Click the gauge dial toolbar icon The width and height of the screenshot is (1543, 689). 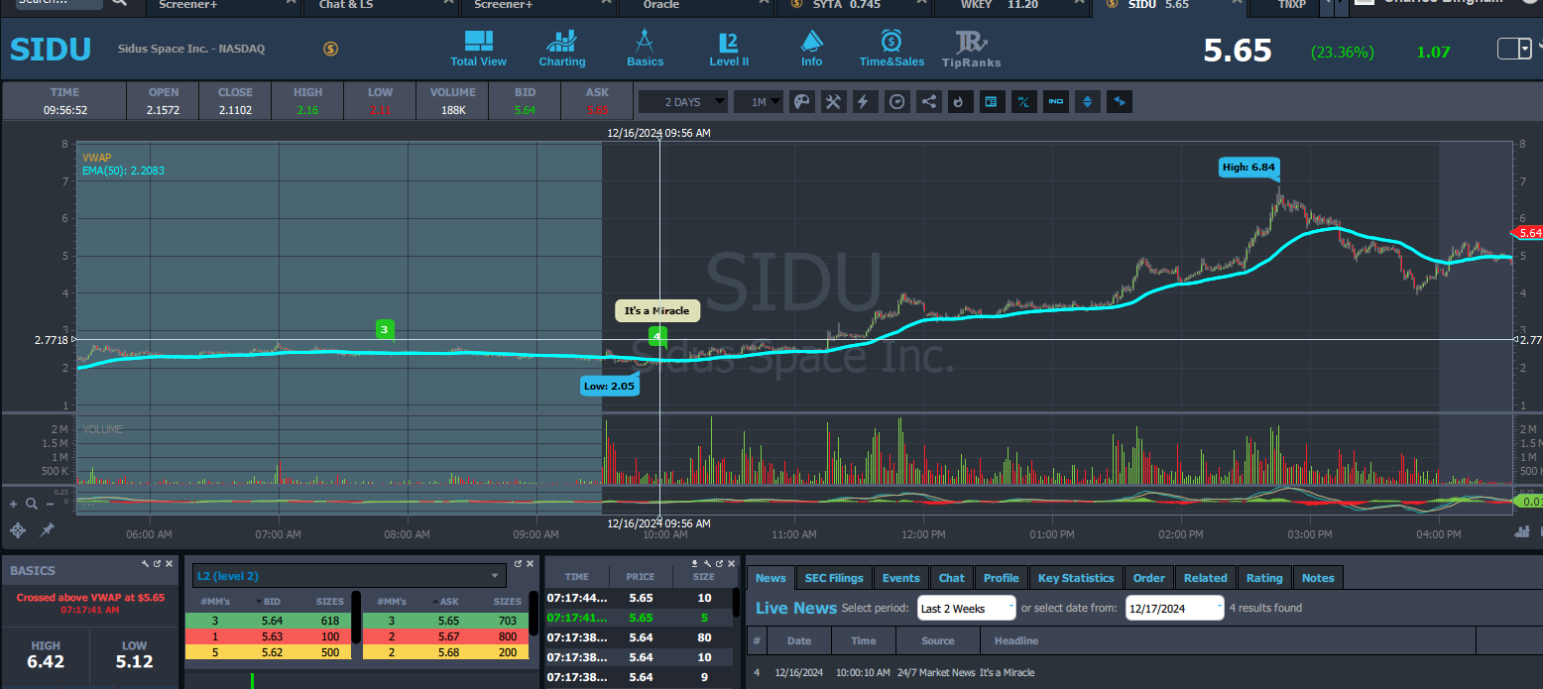coord(897,101)
